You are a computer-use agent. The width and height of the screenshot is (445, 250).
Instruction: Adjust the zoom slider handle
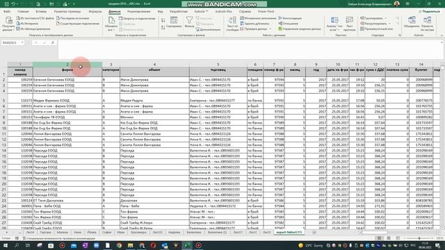click(x=419, y=238)
